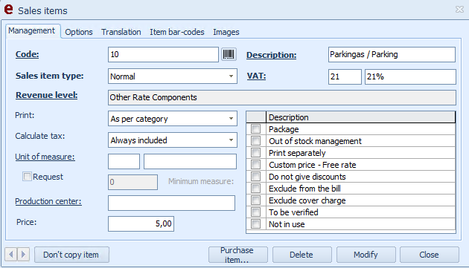The width and height of the screenshot is (469, 268).
Task: Click the Purchase item... button
Action: click(237, 255)
